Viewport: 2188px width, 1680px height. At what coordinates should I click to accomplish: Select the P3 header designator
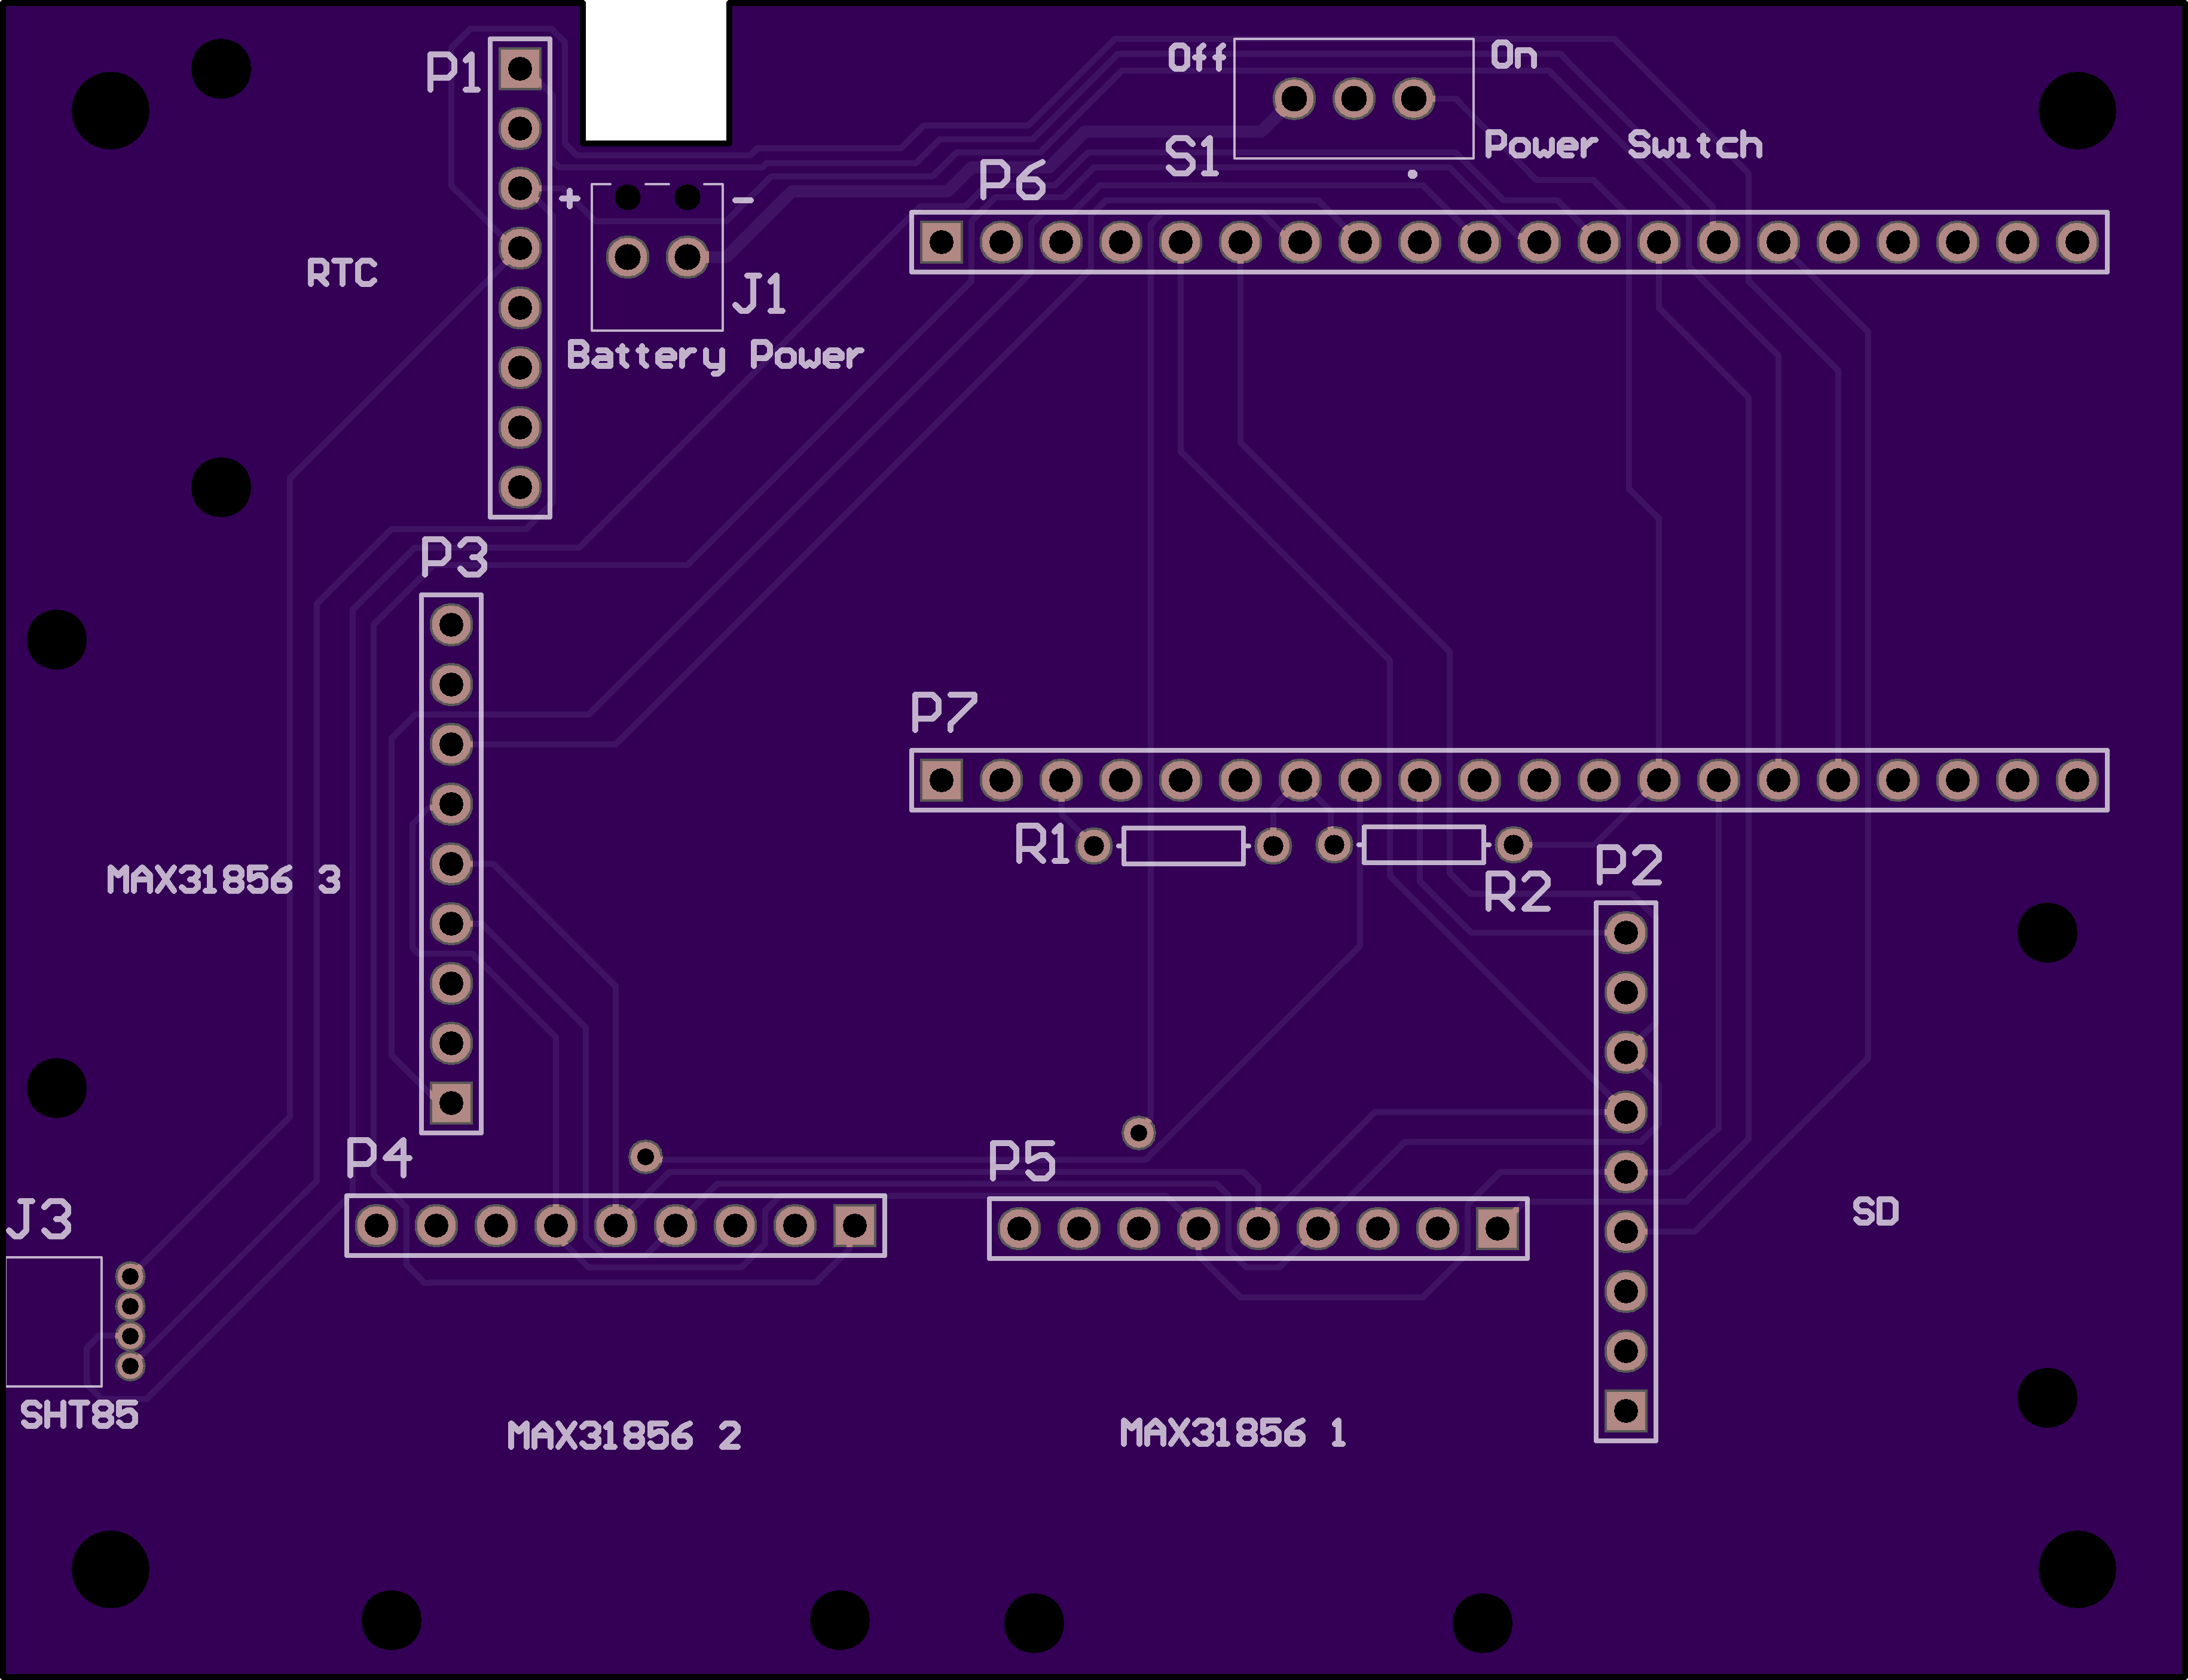[454, 556]
